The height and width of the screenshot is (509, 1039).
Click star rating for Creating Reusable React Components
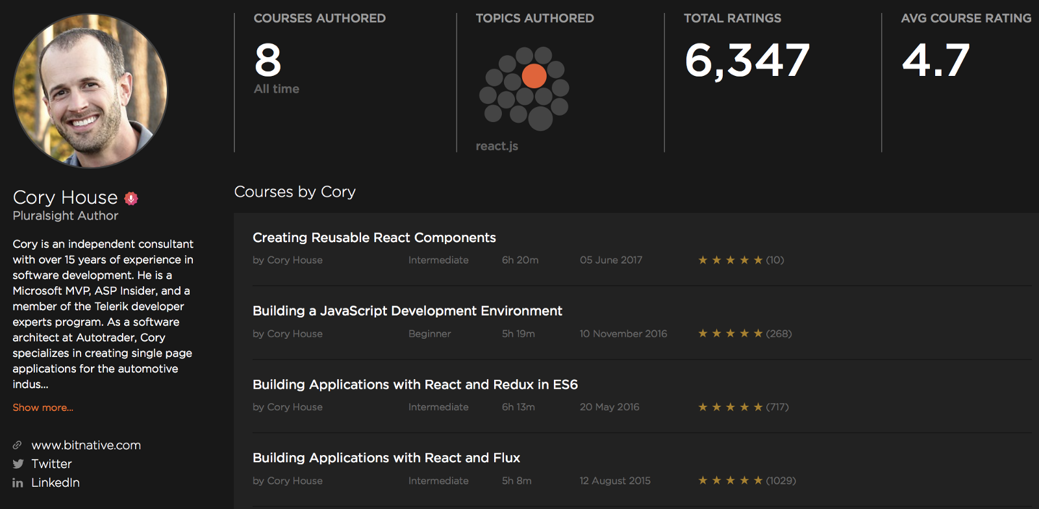click(x=730, y=260)
